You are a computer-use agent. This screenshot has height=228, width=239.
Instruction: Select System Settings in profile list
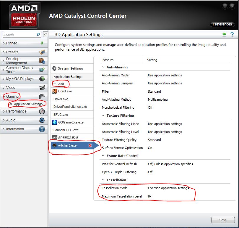click(72, 68)
